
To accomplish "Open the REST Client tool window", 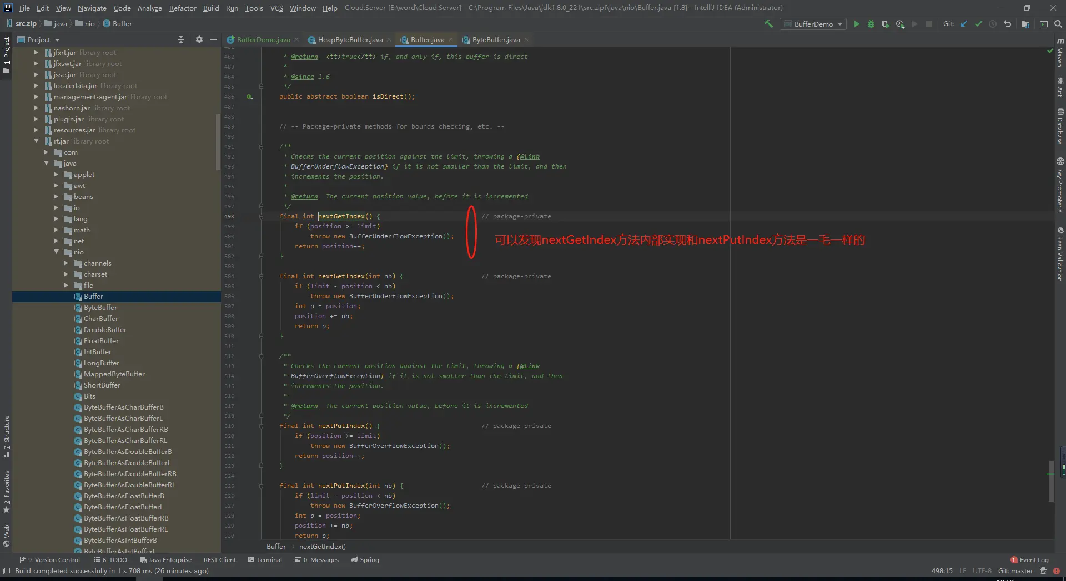I will tap(220, 560).
